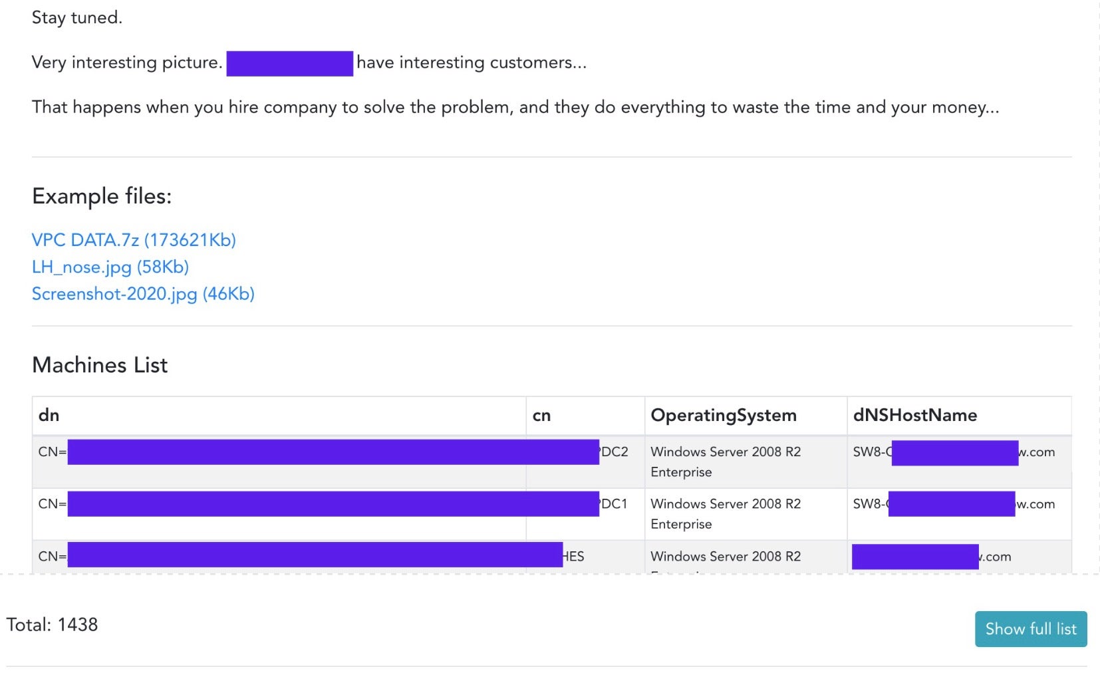
Task: Click the Example files heading
Action: [x=102, y=196]
